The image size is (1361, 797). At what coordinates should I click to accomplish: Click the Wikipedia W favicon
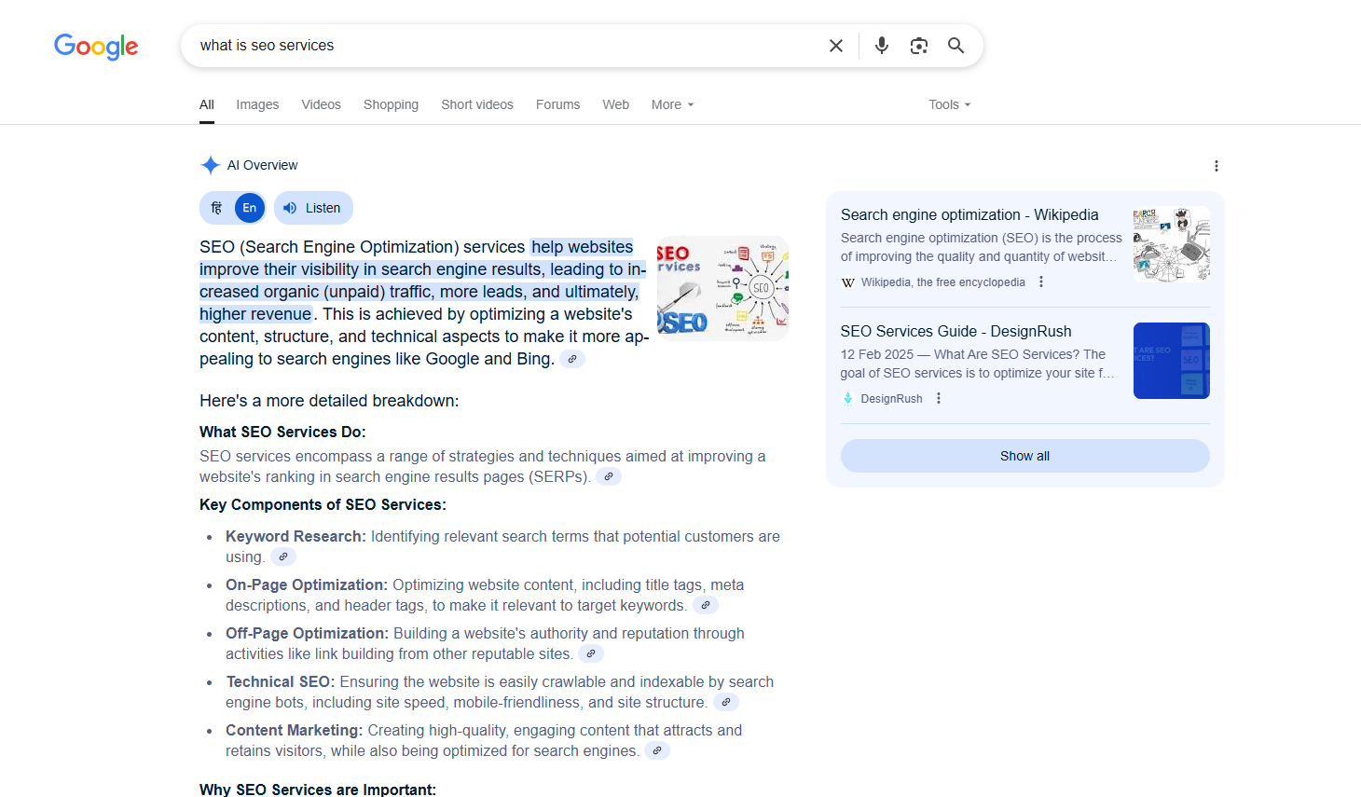tap(847, 282)
